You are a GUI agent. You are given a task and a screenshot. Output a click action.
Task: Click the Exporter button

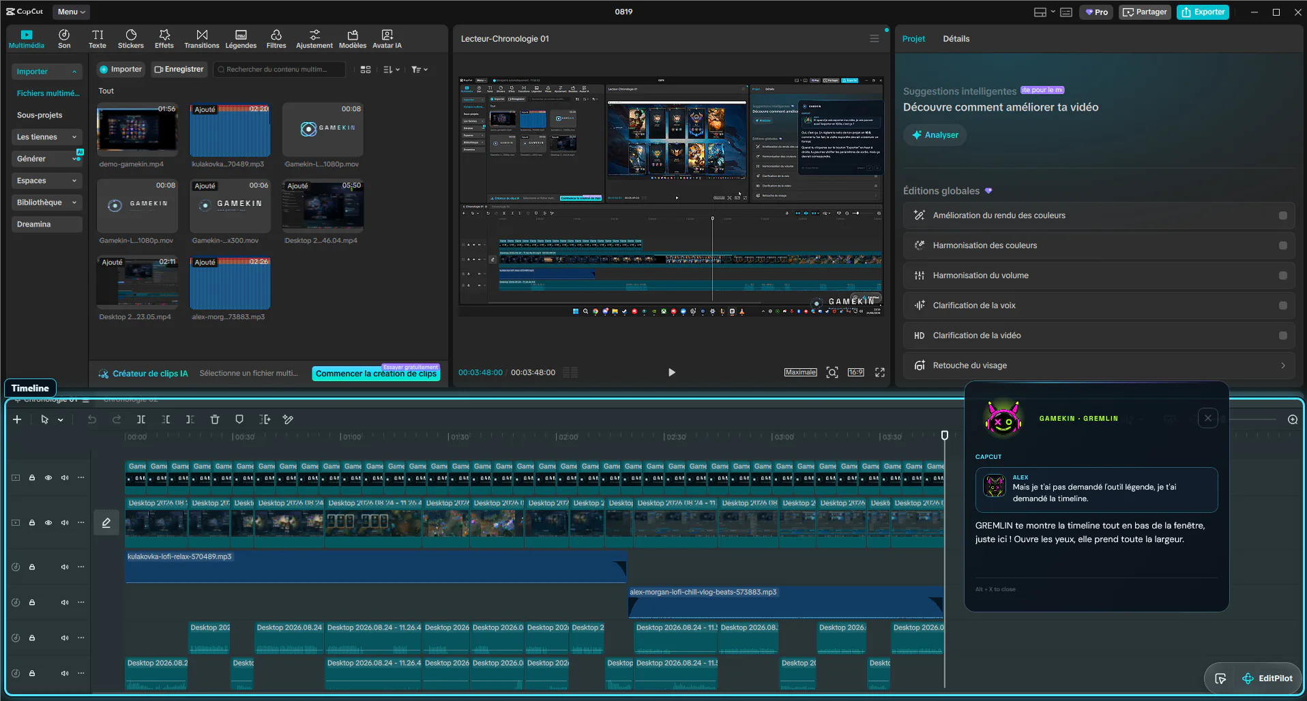(1203, 12)
